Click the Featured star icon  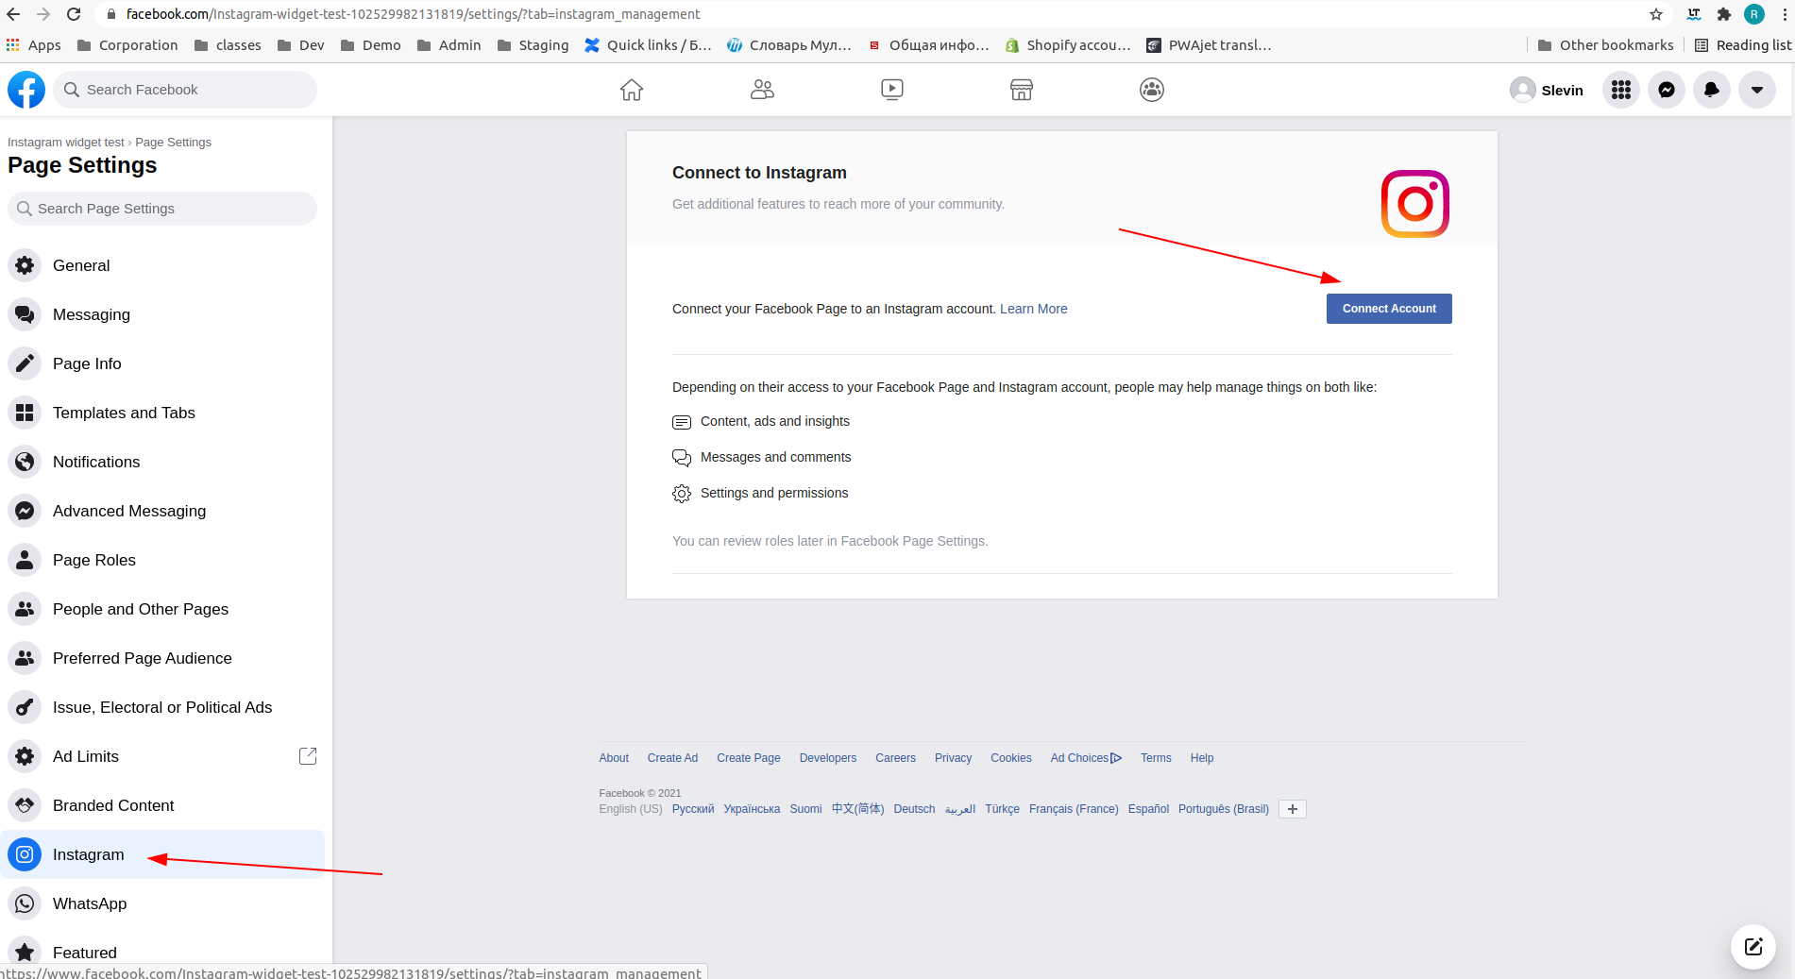[25, 953]
